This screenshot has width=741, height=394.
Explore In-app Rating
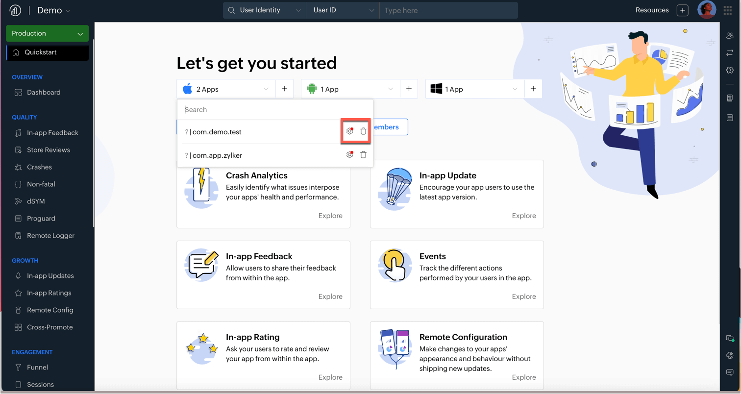coord(330,377)
